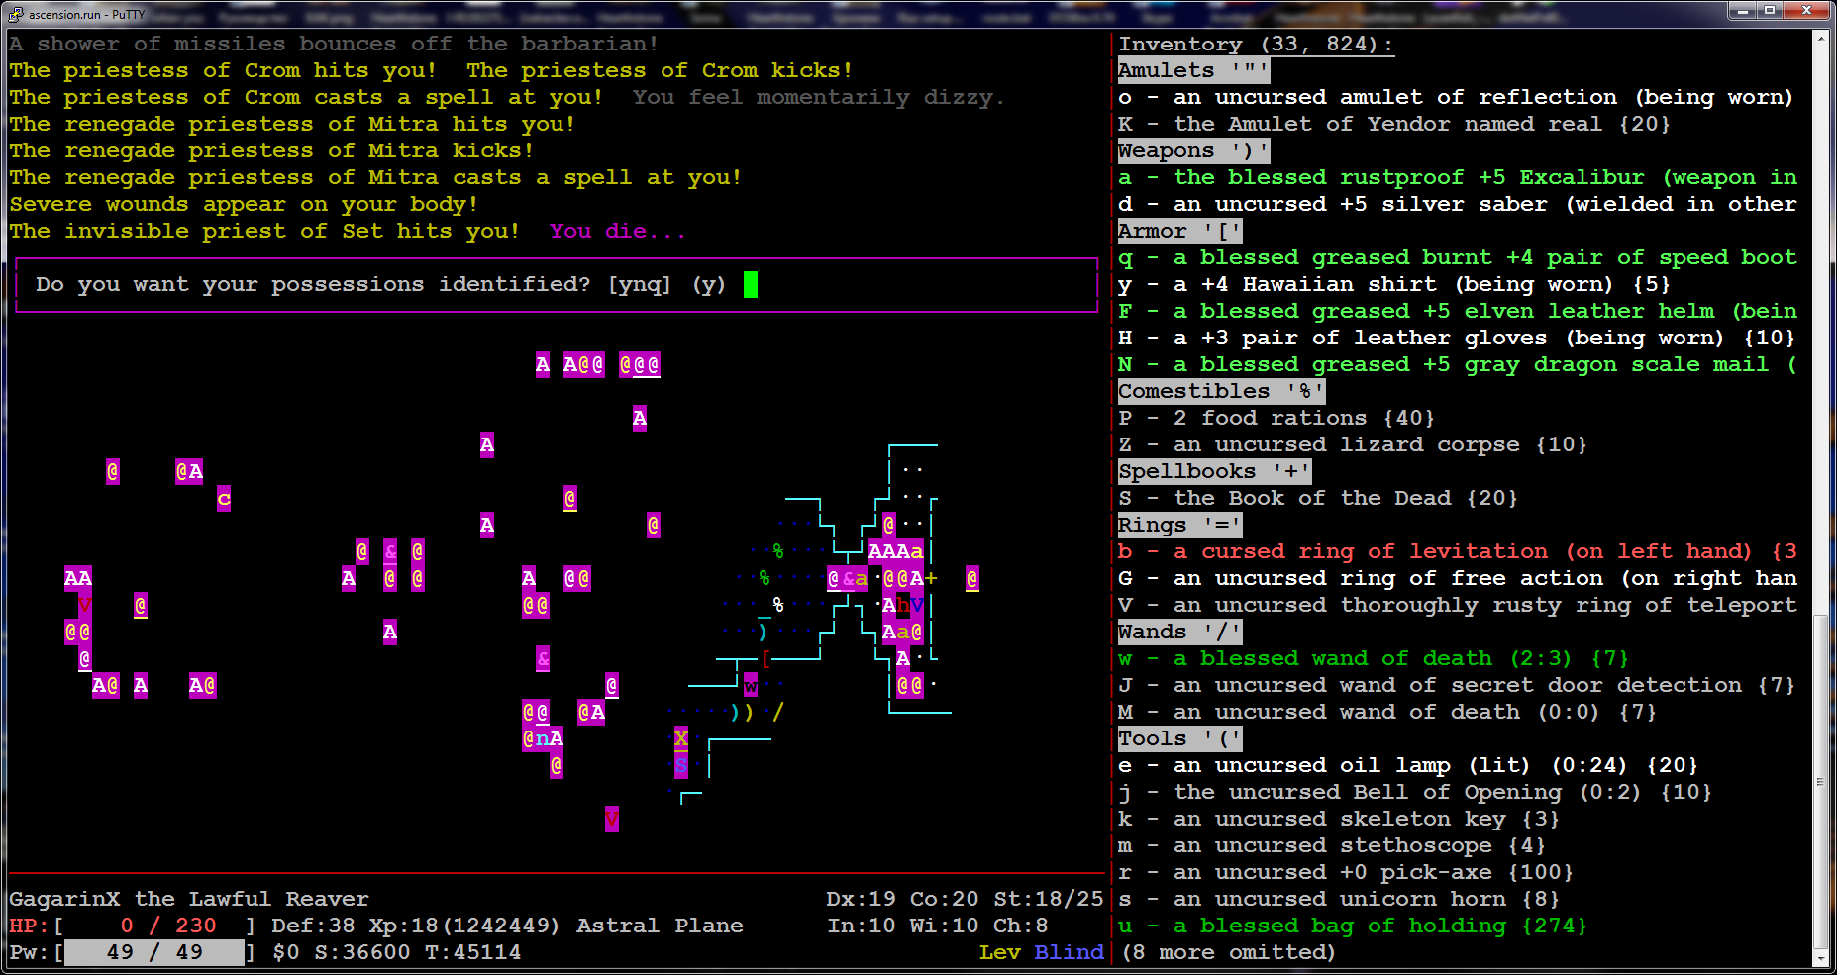
Task: Click the 'Astral Plane' location text
Action: pyautogui.click(x=660, y=926)
